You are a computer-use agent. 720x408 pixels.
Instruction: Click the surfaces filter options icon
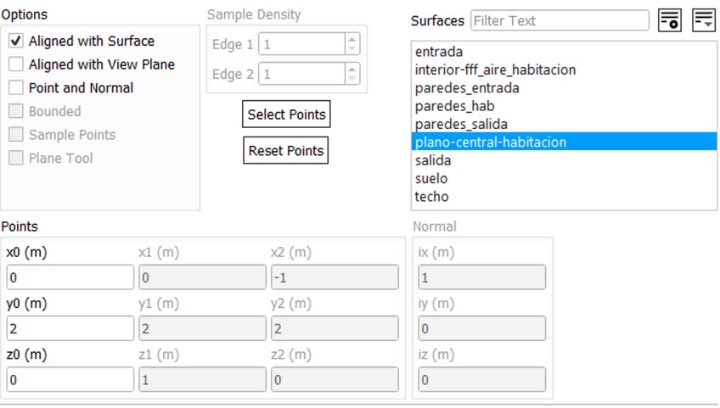tap(670, 20)
